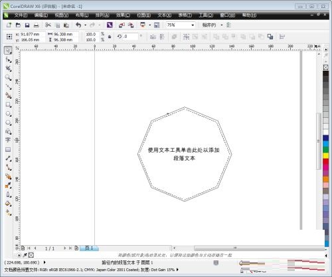The height and width of the screenshot is (277, 332).
Task: Click the no-color X swatch atop palette
Action: [326, 67]
